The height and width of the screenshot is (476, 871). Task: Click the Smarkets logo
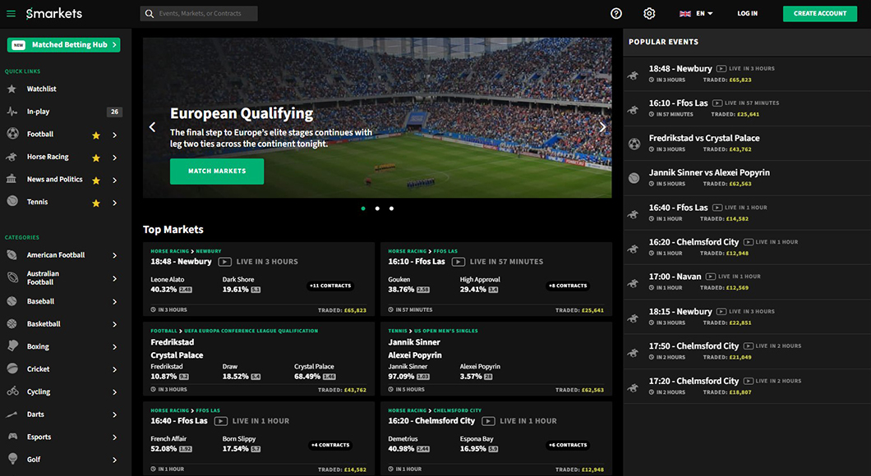point(54,13)
